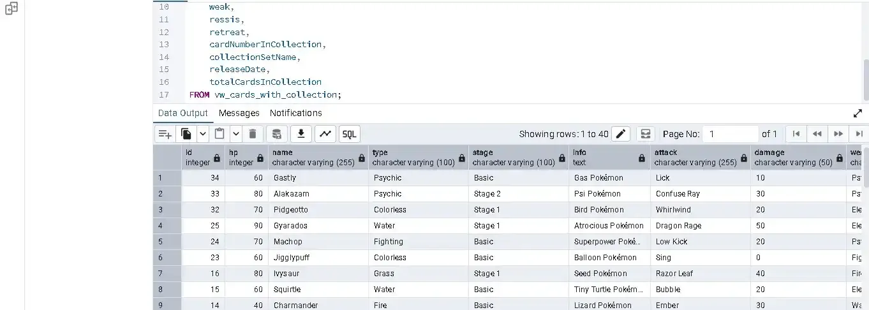Switch to the Notifications tab
869x310 pixels.
pos(295,113)
